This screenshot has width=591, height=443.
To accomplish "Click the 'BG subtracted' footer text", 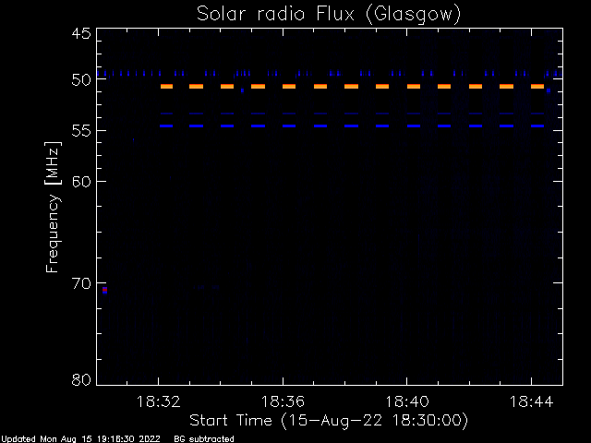I will 204,439.
